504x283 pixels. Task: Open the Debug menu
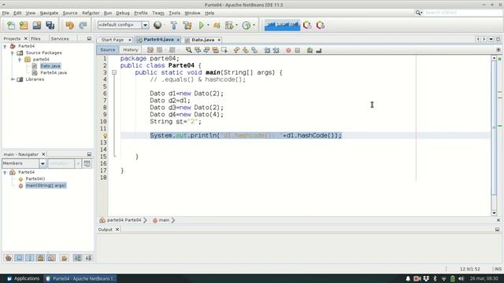[x=123, y=13]
